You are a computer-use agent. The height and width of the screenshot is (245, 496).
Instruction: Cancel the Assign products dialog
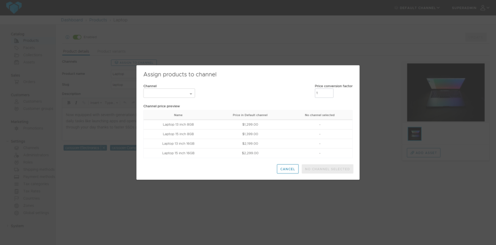[x=288, y=169]
